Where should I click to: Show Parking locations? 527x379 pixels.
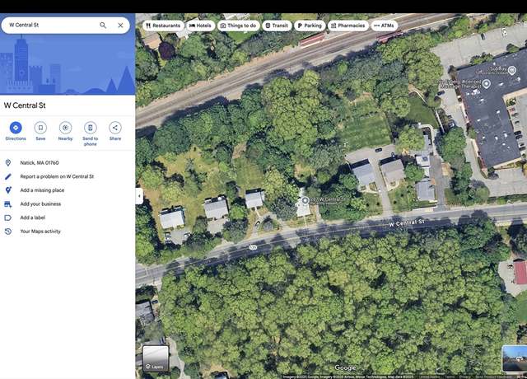[x=310, y=26]
